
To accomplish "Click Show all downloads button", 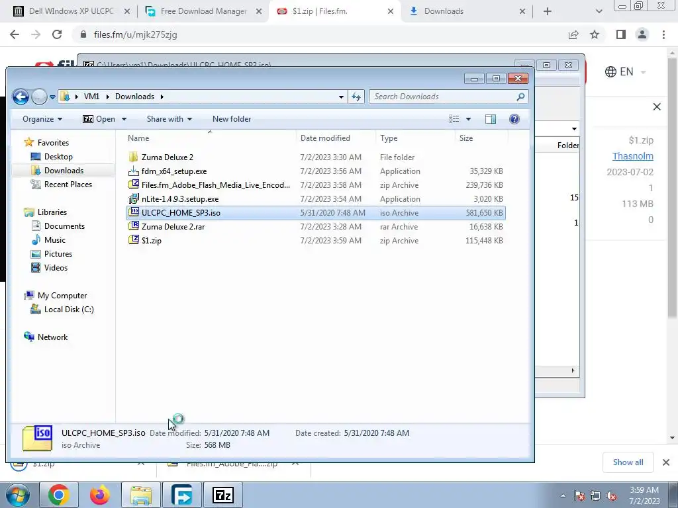I will (628, 462).
